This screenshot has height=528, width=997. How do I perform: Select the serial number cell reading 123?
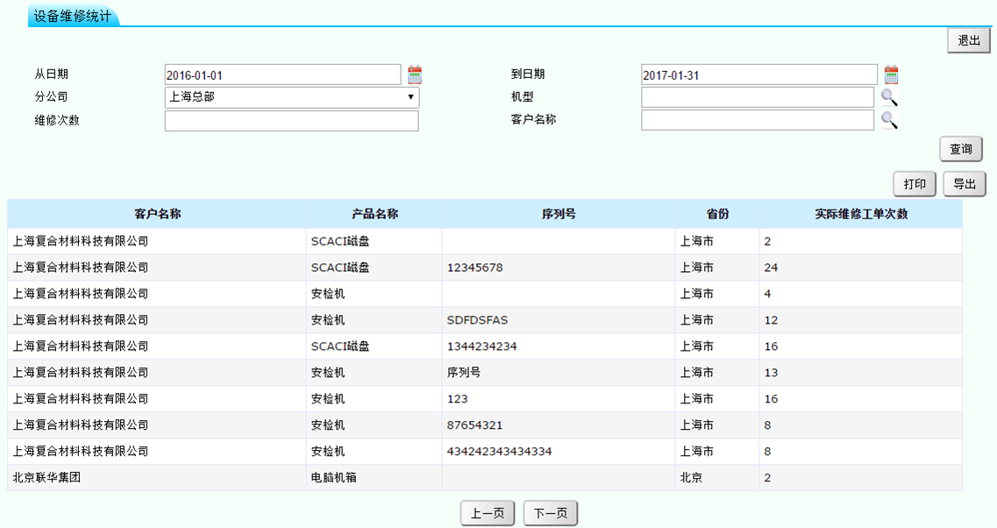pos(559,399)
